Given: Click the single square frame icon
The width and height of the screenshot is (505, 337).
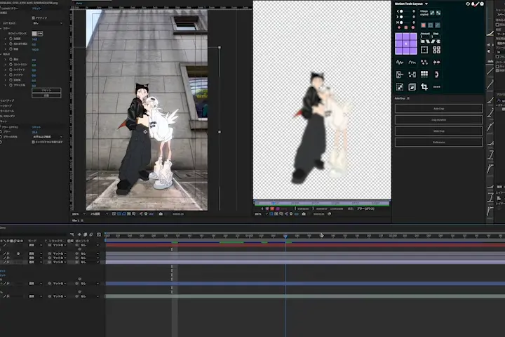Looking at the screenshot, I should 424,50.
